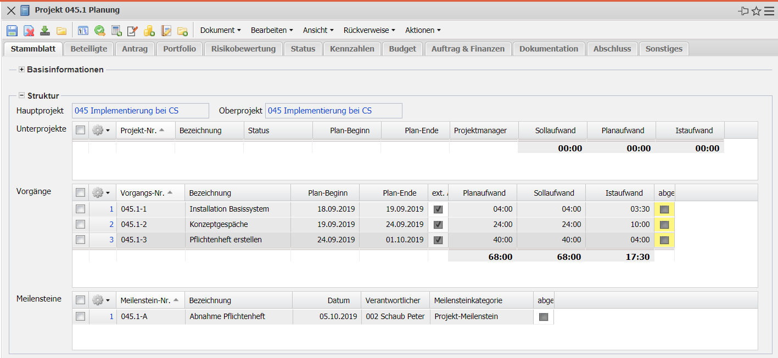
Task: Sort Vorgänge by Plan-Ende column header
Action: (394, 193)
